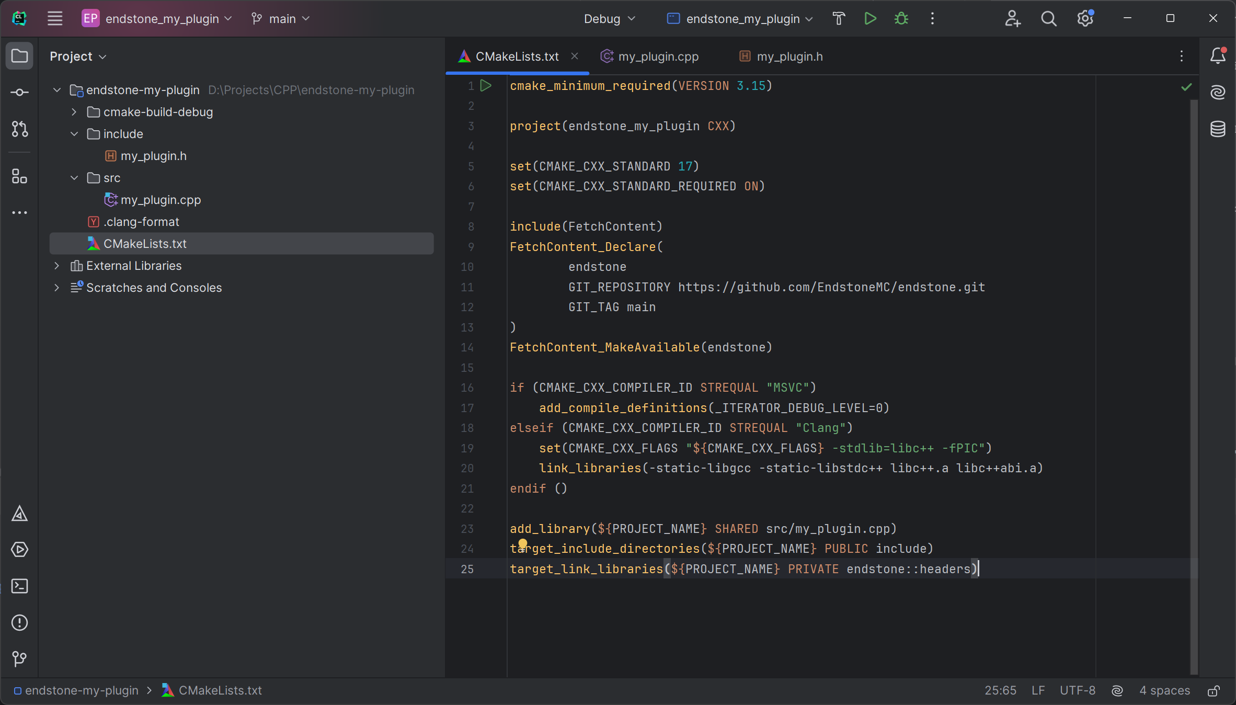
Task: Toggle the read-only lock in status bar
Action: (x=1214, y=691)
